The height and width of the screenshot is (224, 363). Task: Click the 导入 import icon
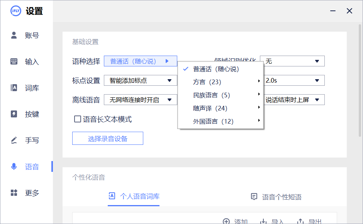263,221
